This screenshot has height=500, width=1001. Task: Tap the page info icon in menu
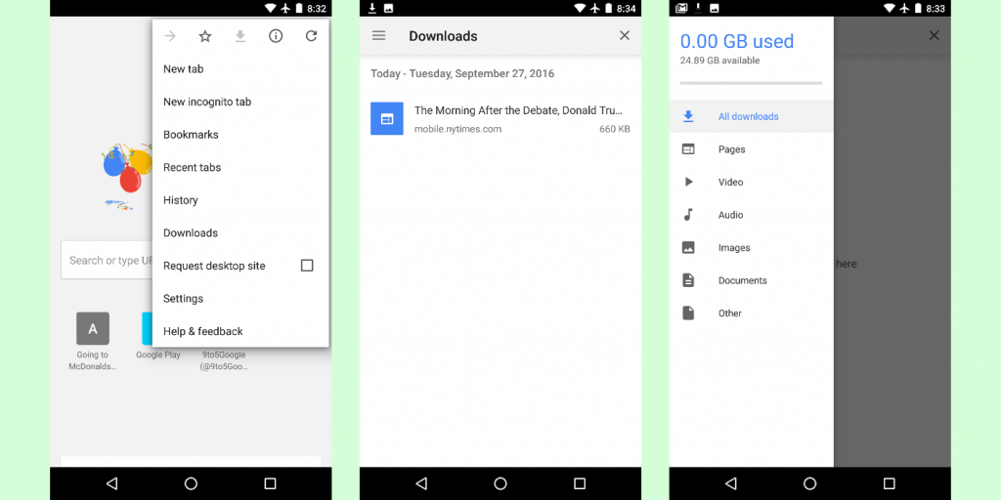point(276,36)
